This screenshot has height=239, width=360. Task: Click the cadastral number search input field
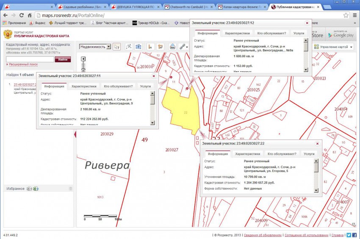click(x=30, y=59)
